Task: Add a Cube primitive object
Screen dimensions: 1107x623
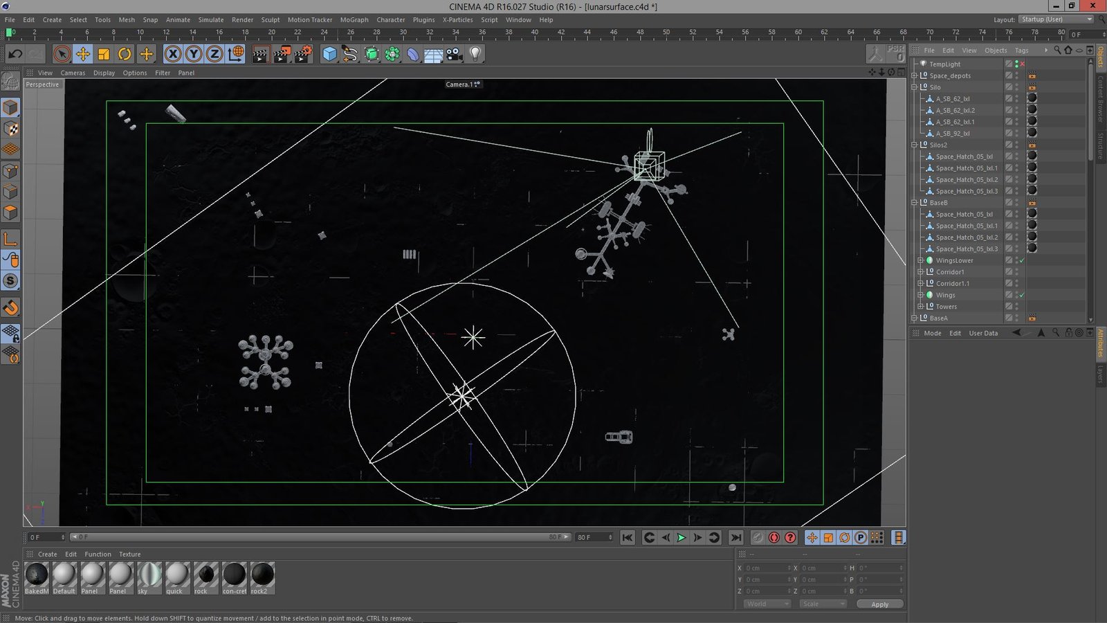Action: (329, 54)
